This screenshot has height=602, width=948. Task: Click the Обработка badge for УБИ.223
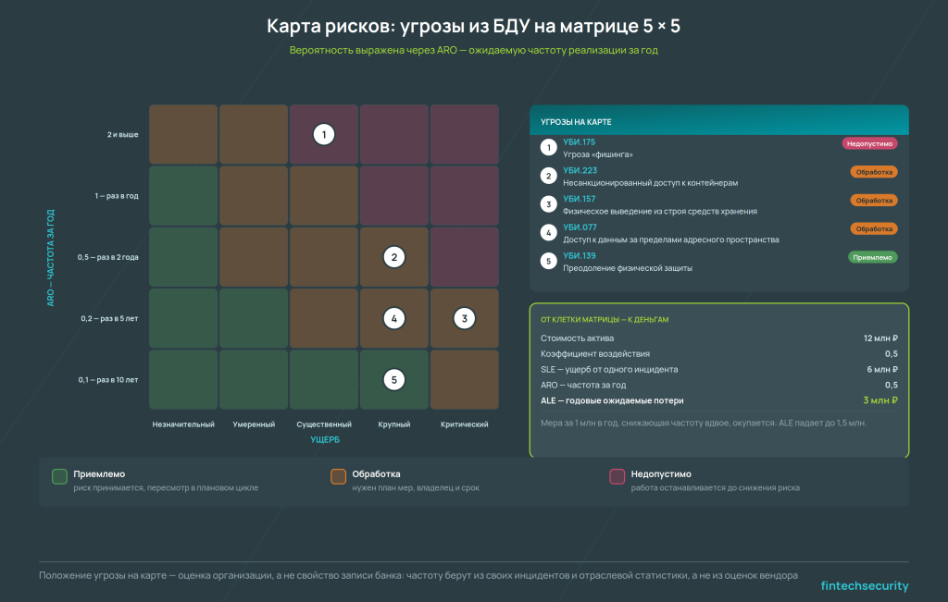tap(874, 172)
